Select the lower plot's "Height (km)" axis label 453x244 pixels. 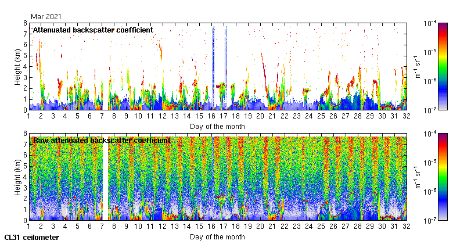[18, 177]
